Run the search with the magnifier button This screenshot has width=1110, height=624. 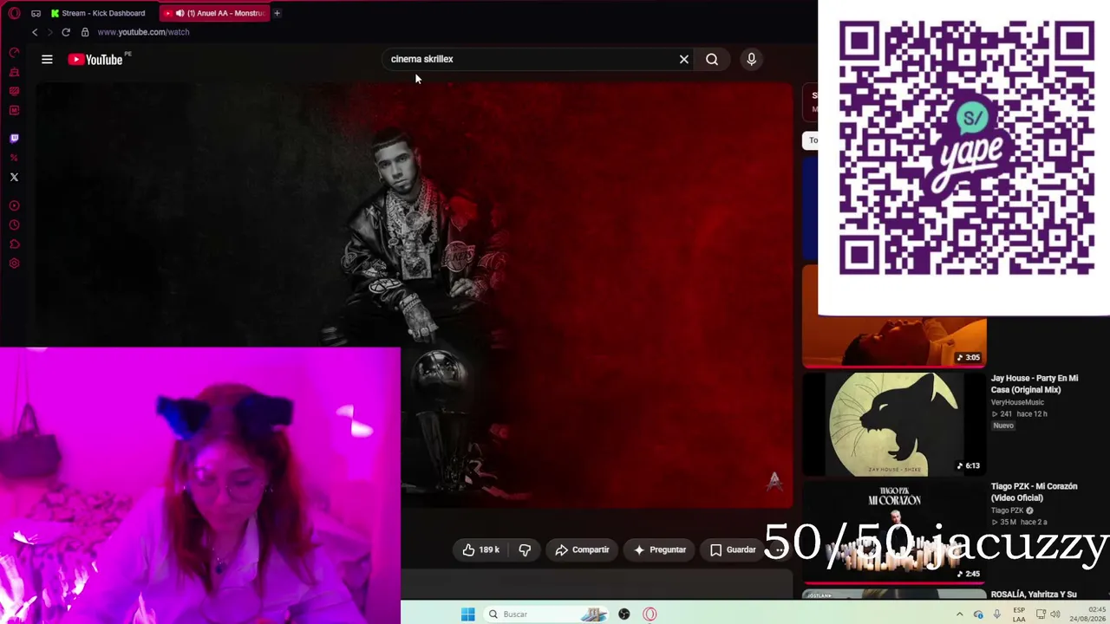point(712,59)
